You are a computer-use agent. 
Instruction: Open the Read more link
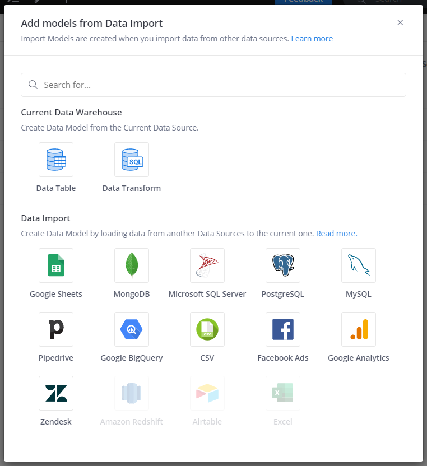(x=337, y=234)
